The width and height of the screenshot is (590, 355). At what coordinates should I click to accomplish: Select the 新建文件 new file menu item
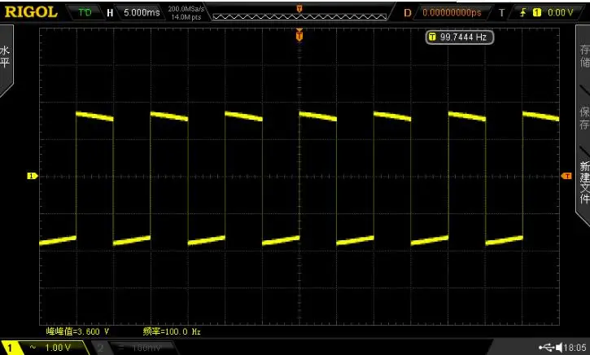click(x=584, y=182)
